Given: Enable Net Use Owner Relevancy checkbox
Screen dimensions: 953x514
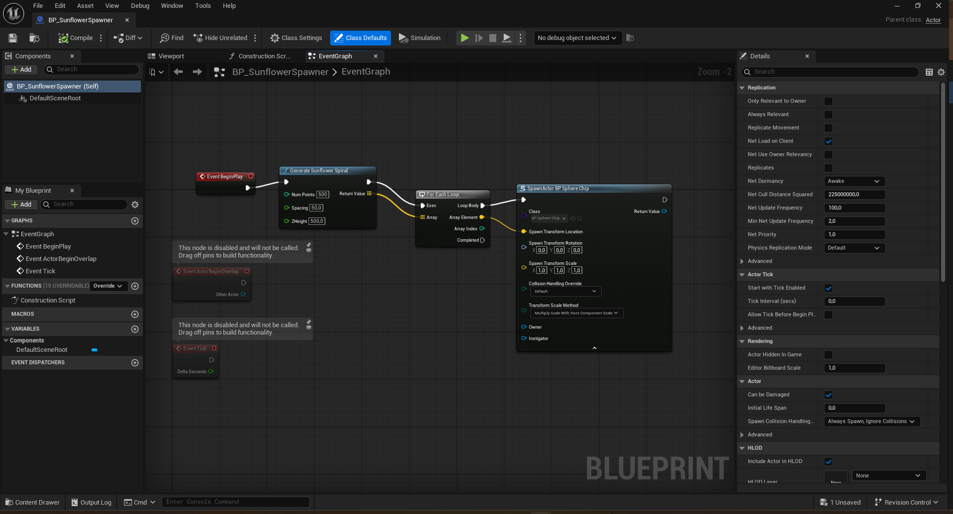Looking at the screenshot, I should 828,155.
